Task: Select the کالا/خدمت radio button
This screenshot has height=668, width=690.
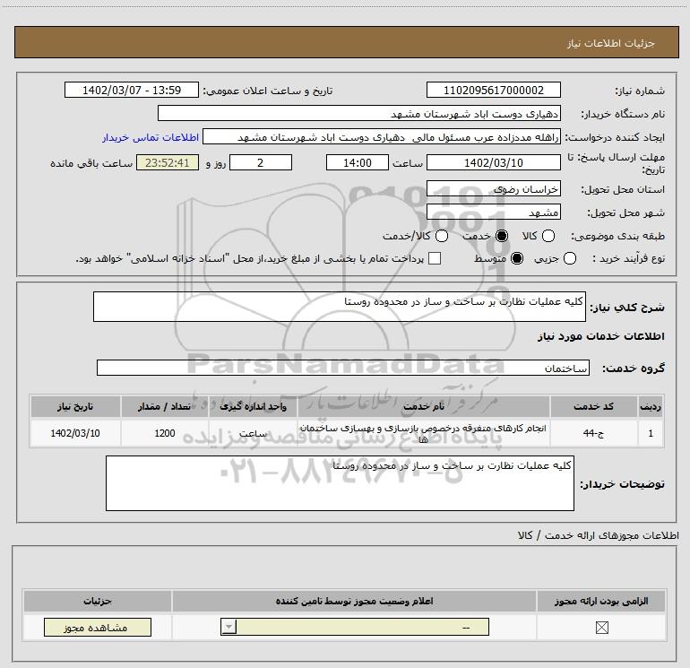Action: 442,236
